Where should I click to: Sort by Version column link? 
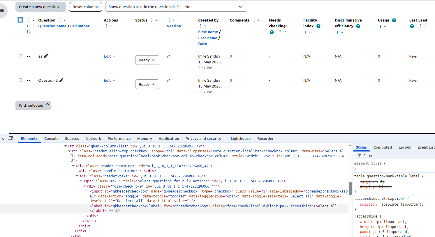[174, 26]
